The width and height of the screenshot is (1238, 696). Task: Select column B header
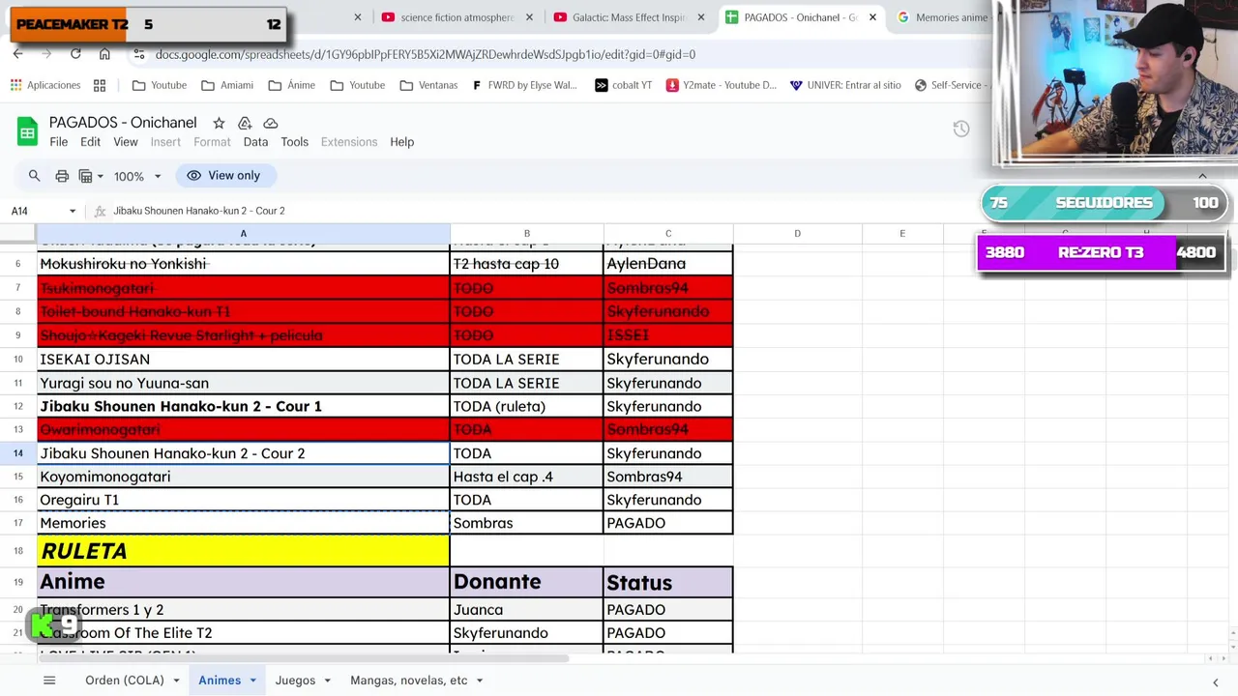pos(527,234)
